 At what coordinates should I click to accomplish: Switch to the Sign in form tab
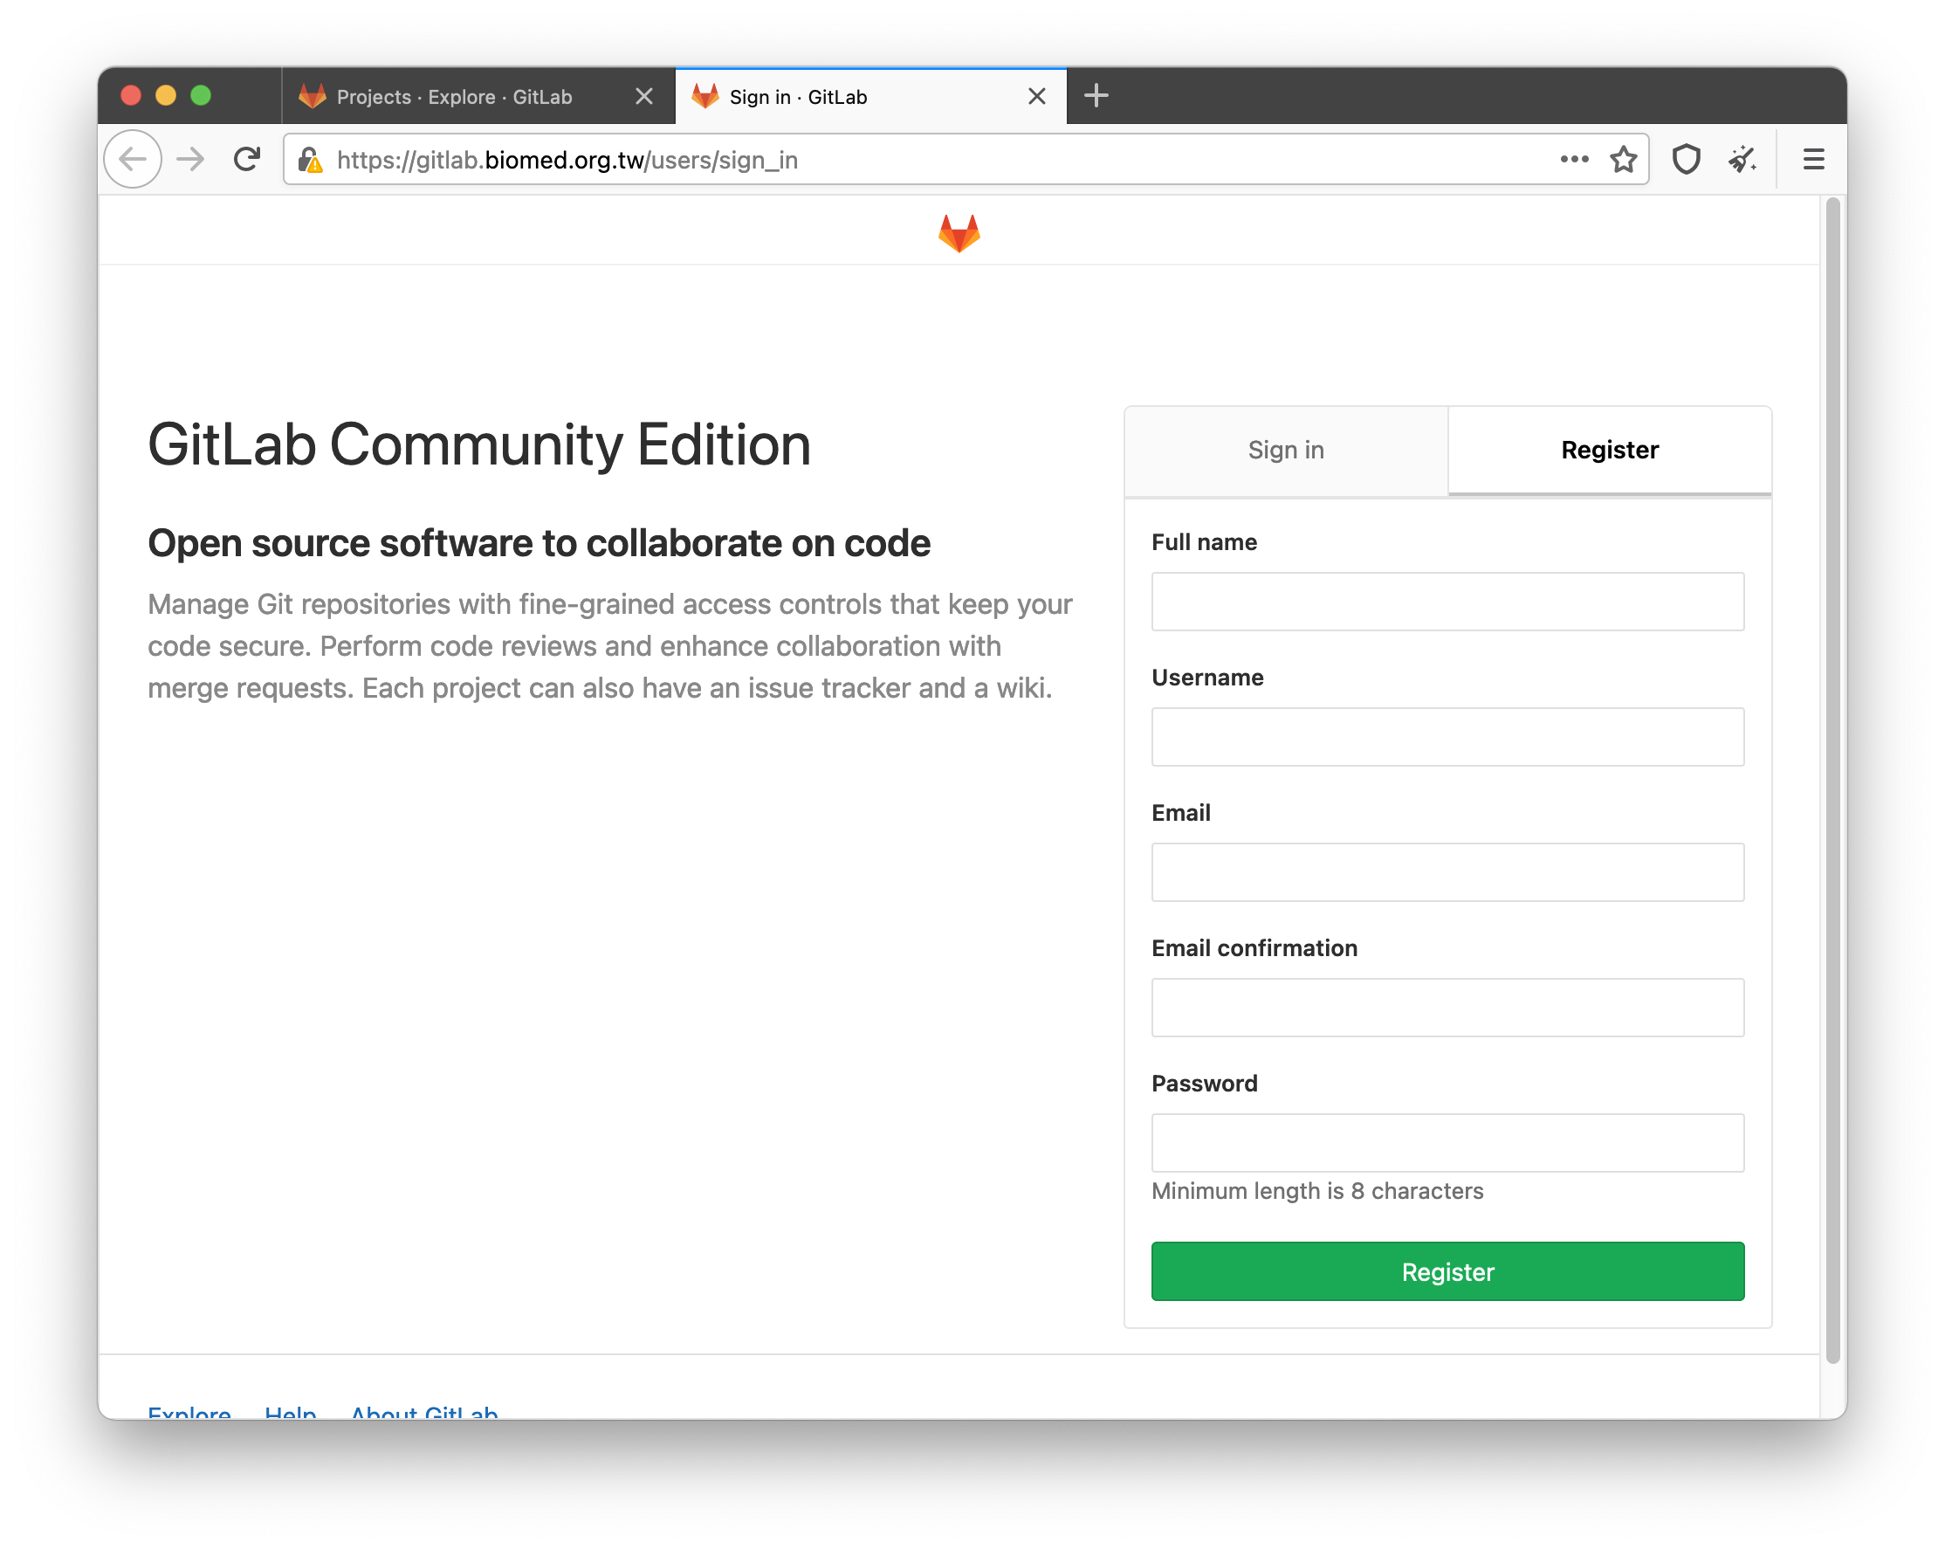tap(1286, 450)
